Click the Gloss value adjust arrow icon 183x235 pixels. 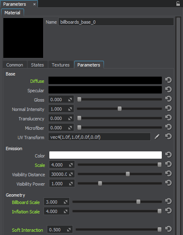point(70,100)
